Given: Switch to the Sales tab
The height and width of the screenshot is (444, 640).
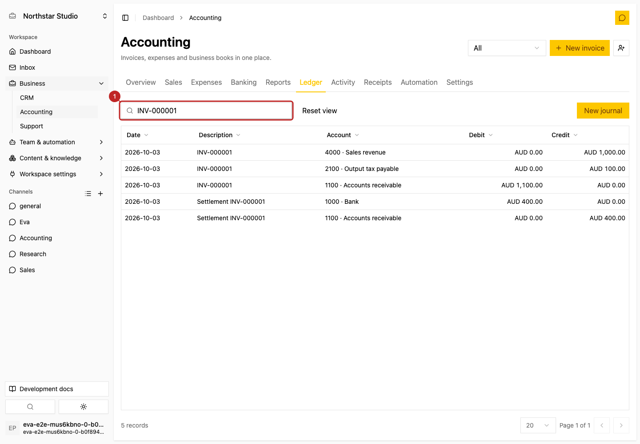Looking at the screenshot, I should click(x=173, y=82).
